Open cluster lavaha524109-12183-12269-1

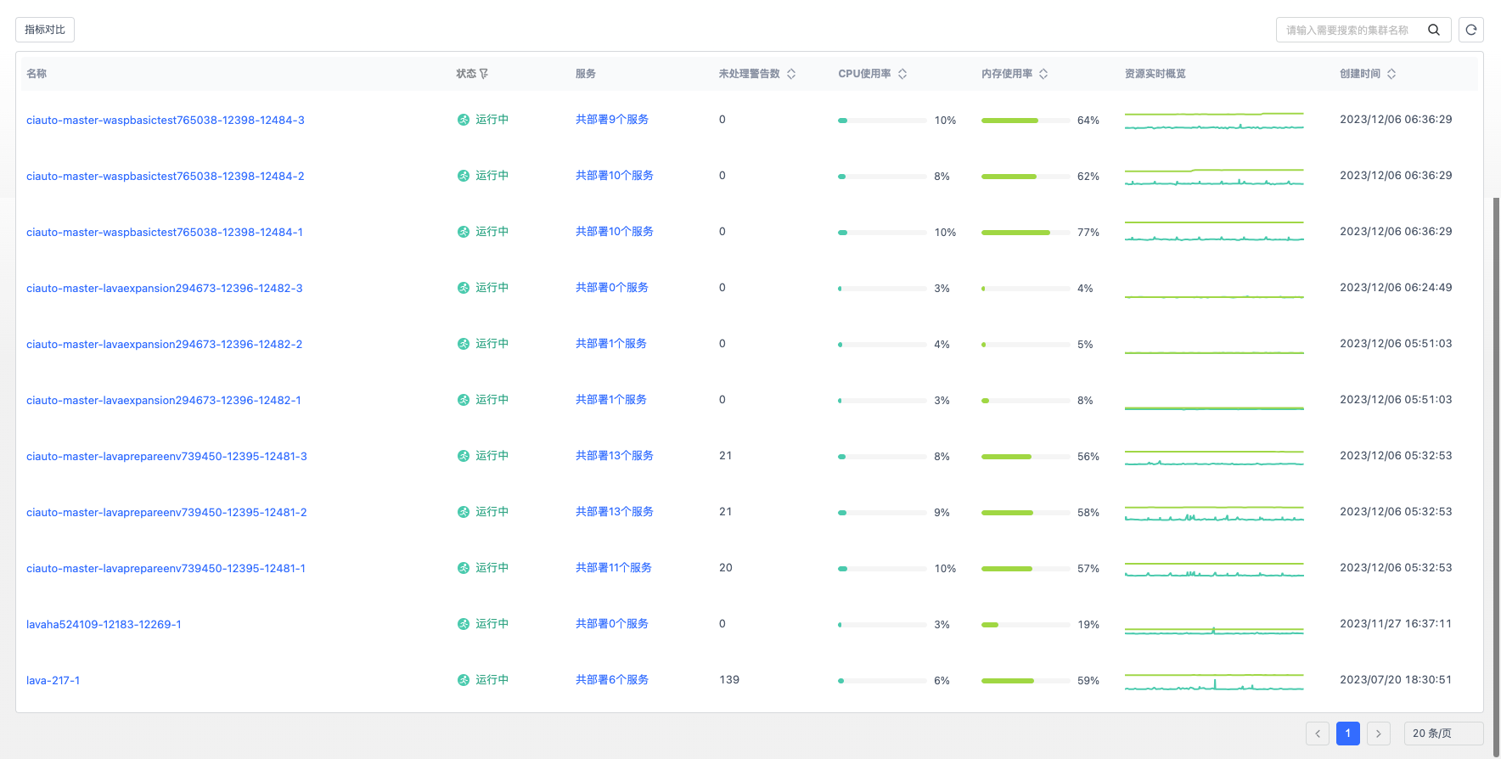pyautogui.click(x=104, y=624)
